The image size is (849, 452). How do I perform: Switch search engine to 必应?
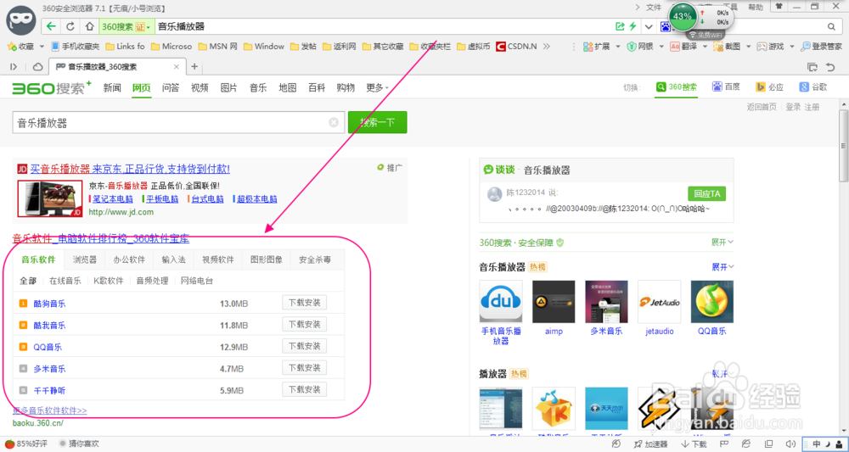pos(769,87)
